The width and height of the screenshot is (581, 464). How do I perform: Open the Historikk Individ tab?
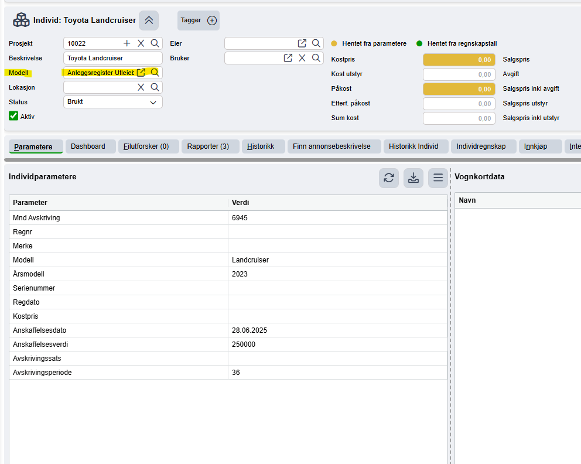coord(416,146)
